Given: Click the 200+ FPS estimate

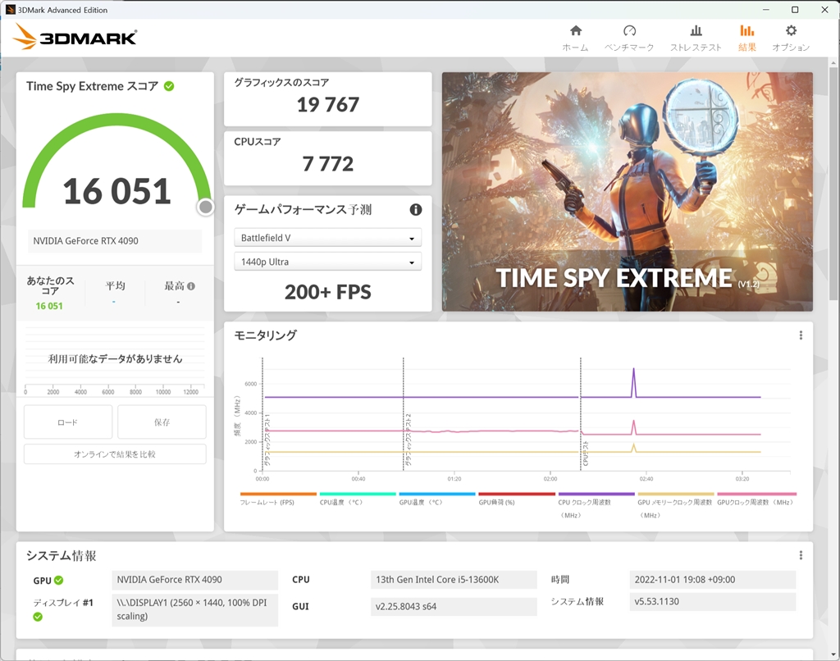Looking at the screenshot, I should [x=328, y=293].
